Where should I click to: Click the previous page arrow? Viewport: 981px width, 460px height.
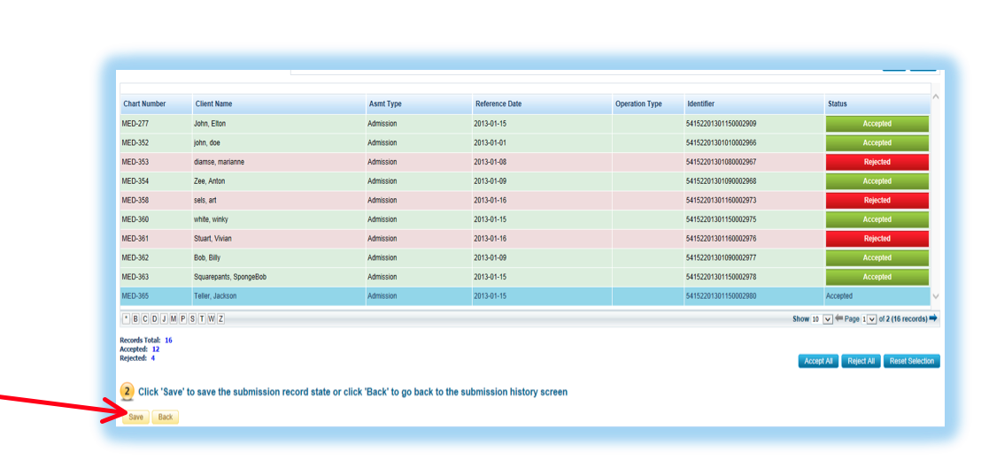tap(839, 318)
